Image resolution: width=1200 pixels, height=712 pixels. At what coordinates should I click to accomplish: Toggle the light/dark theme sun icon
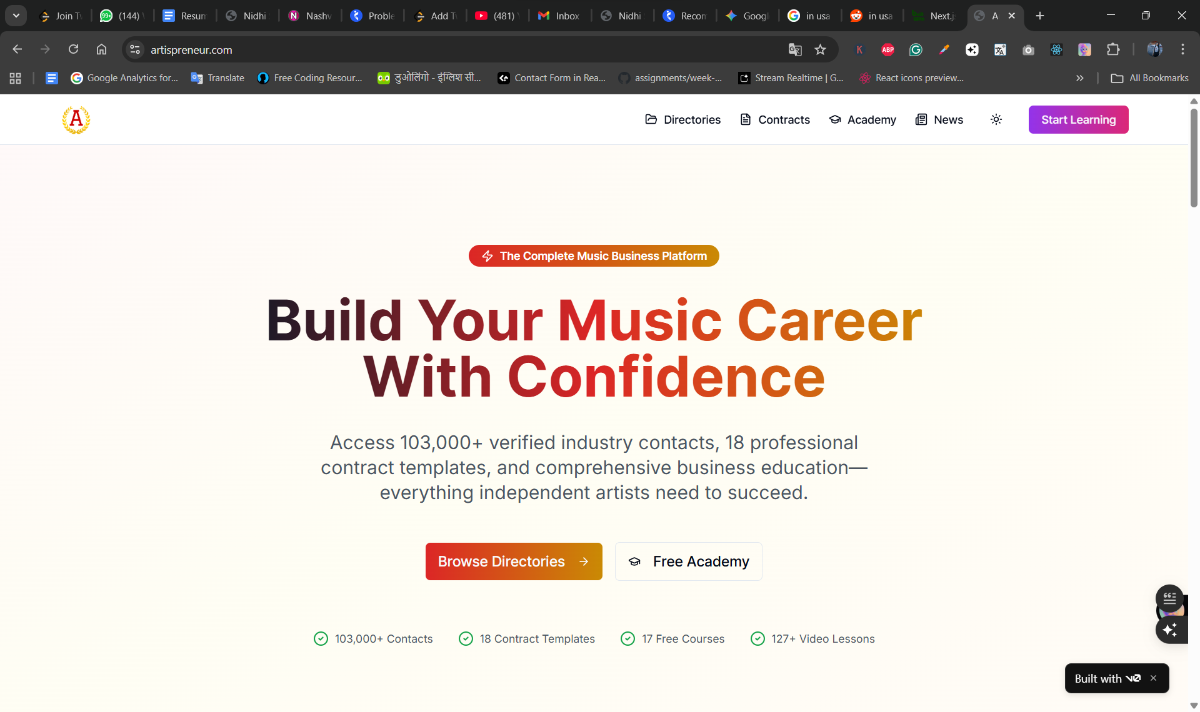click(996, 119)
